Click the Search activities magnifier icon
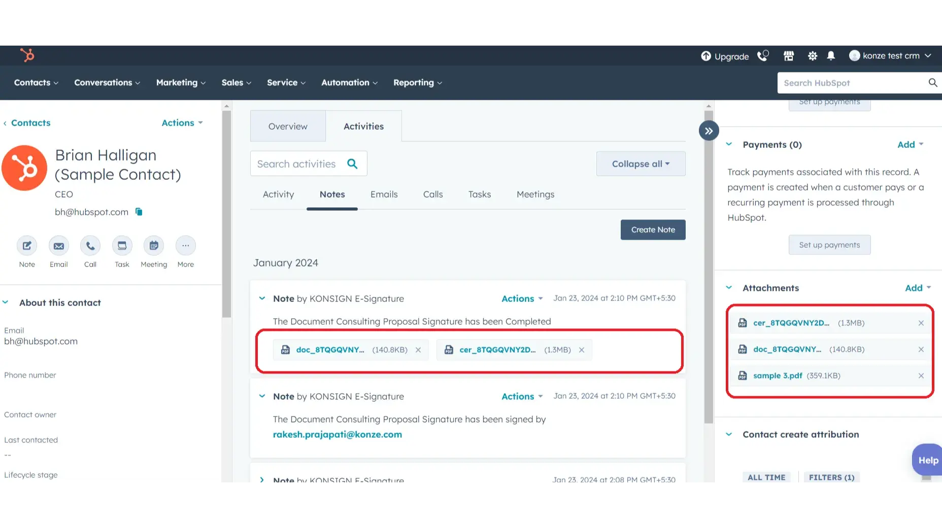Image resolution: width=942 pixels, height=529 pixels. pyautogui.click(x=352, y=164)
